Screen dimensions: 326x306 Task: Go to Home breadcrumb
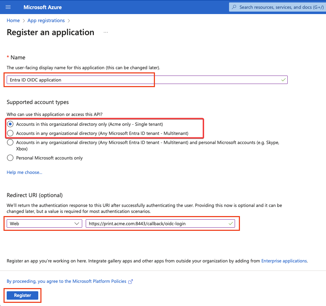point(13,20)
